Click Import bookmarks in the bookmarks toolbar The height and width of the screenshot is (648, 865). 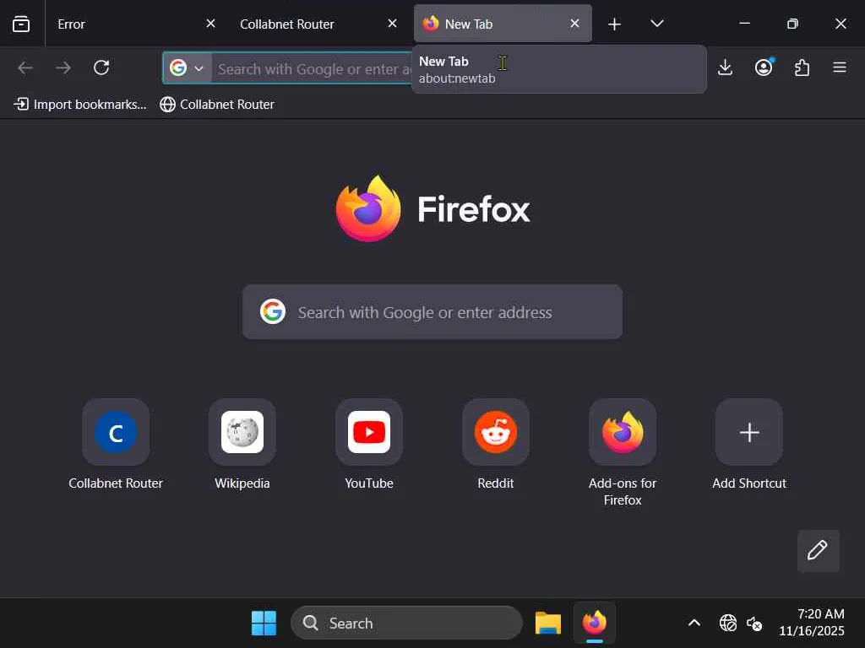pos(80,104)
